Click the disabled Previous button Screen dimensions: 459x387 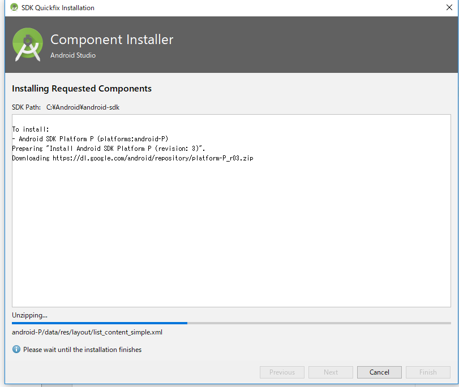click(282, 372)
